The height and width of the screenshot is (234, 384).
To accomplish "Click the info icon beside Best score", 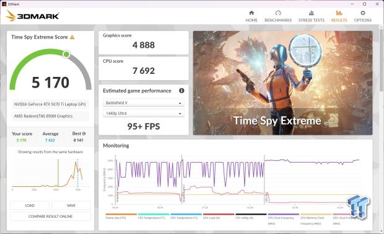I will click(84, 133).
